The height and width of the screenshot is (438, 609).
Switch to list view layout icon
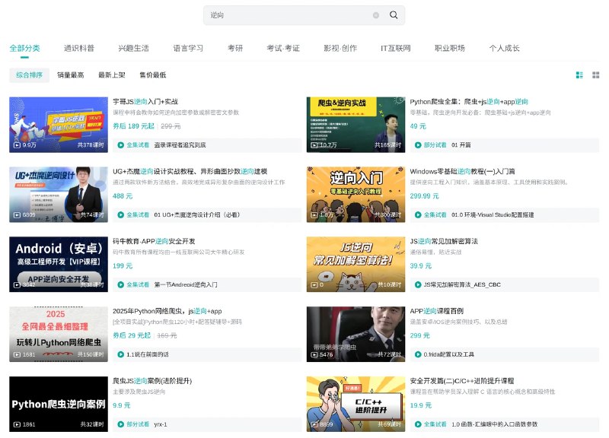click(x=579, y=75)
